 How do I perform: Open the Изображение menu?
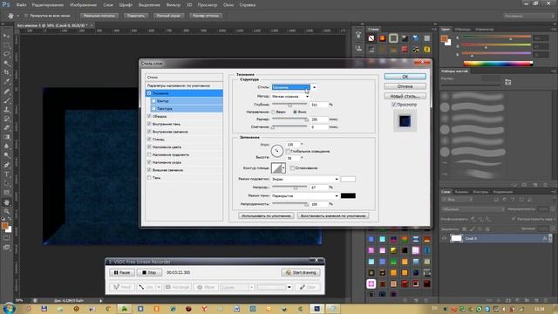coord(84,5)
